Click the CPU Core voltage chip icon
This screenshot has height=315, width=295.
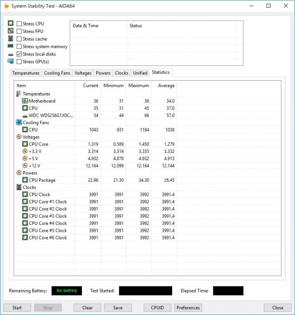click(x=25, y=144)
